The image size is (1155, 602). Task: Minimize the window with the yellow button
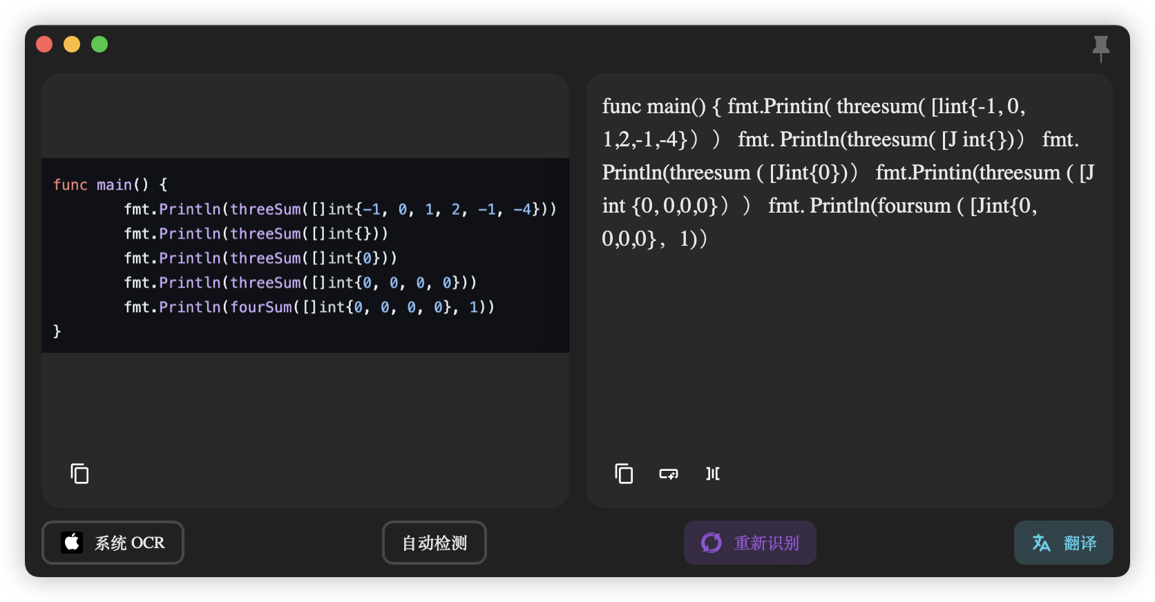coord(72,44)
